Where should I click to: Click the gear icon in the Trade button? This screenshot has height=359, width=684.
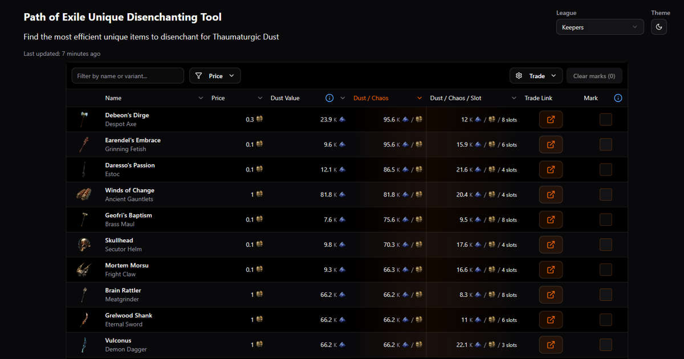pyautogui.click(x=519, y=75)
